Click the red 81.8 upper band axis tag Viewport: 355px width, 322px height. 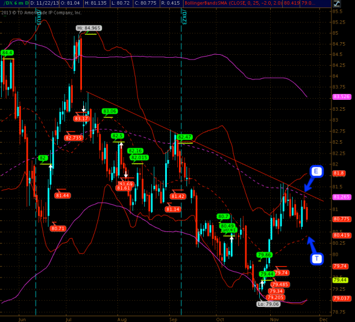click(x=339, y=173)
